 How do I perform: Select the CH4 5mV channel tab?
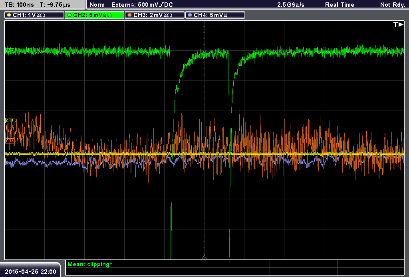coord(215,15)
